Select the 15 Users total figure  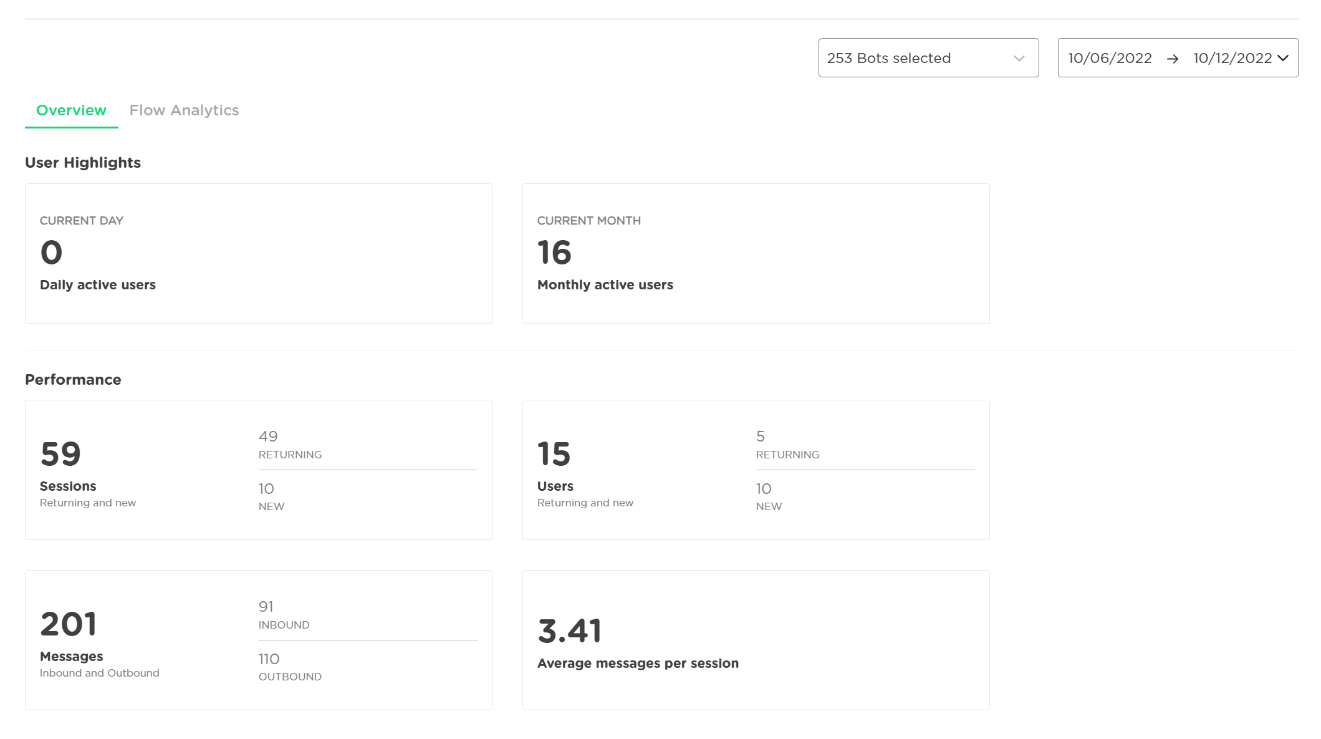(x=554, y=454)
